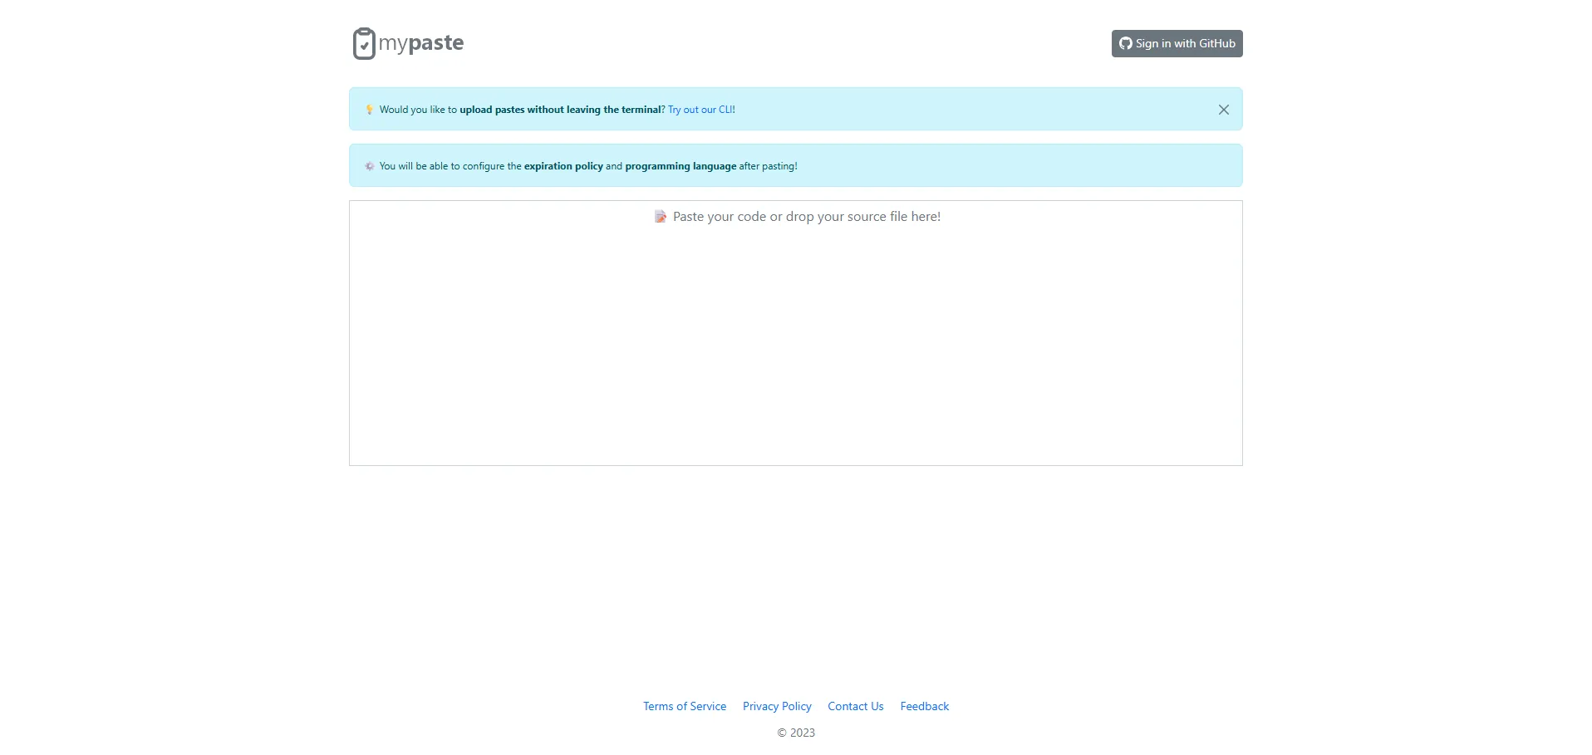
Task: View the Privacy Policy
Action: click(776, 706)
